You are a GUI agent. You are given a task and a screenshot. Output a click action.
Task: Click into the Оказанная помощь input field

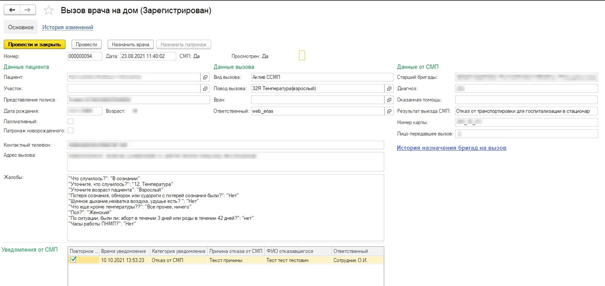click(x=526, y=100)
